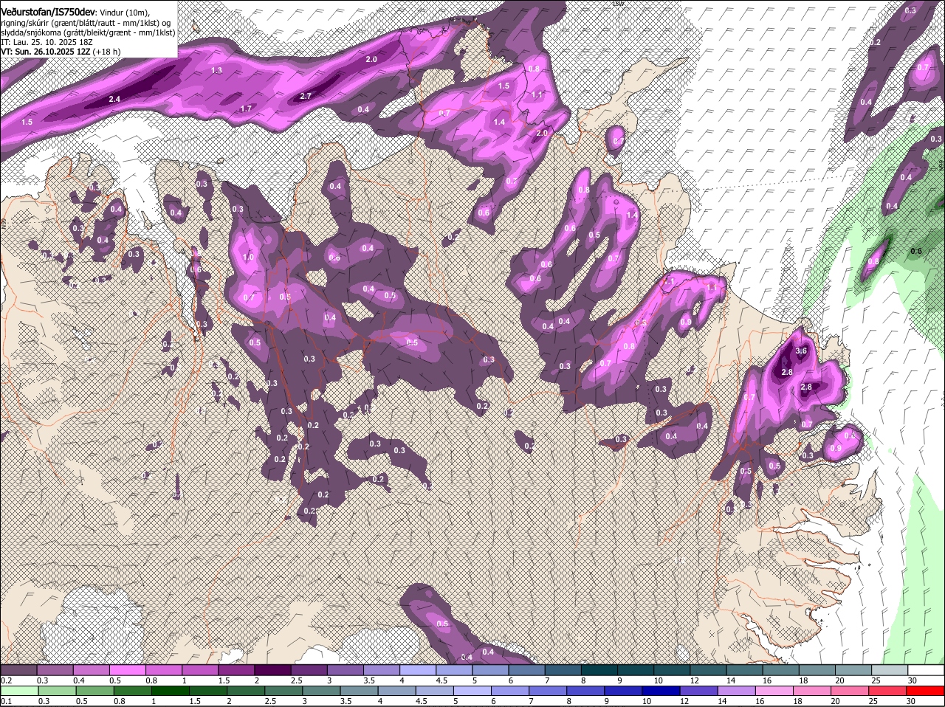Click the 'slydda/snjókoma' legend description line
The width and height of the screenshot is (945, 707).
87,32
